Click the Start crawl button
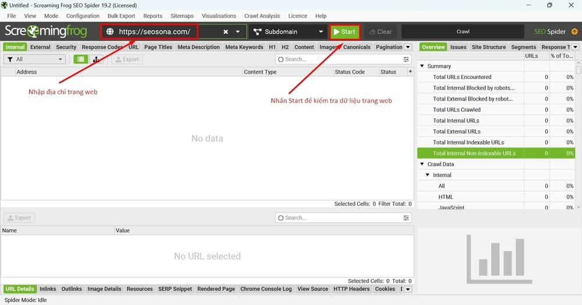 pyautogui.click(x=345, y=32)
